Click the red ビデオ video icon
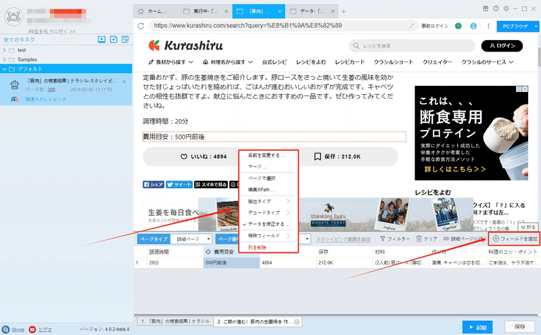 [32, 330]
